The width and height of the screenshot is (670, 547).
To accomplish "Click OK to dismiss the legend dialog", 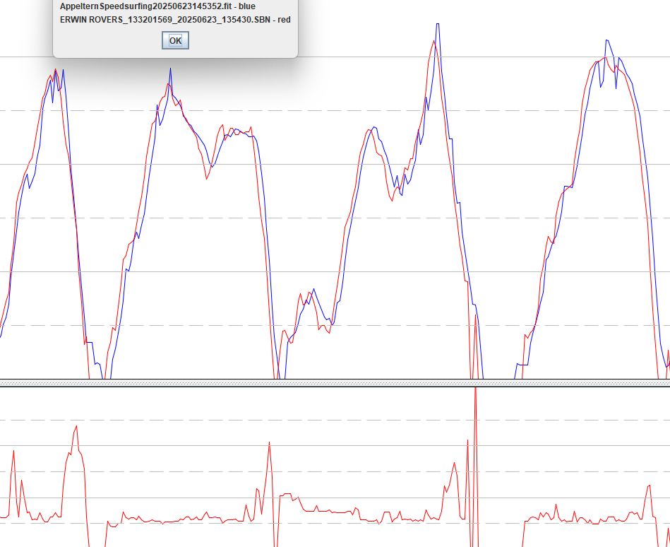I will 175,40.
